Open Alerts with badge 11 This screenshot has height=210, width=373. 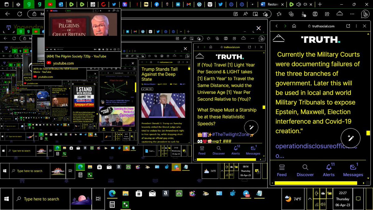click(329, 170)
